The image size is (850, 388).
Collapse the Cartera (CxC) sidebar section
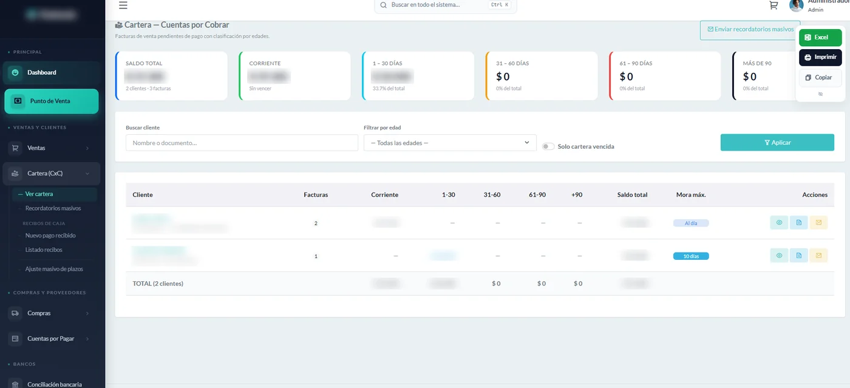52,173
